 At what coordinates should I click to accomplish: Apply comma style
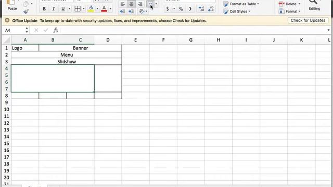(190, 9)
